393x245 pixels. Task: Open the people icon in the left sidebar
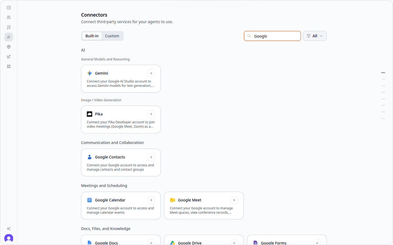coord(9,17)
